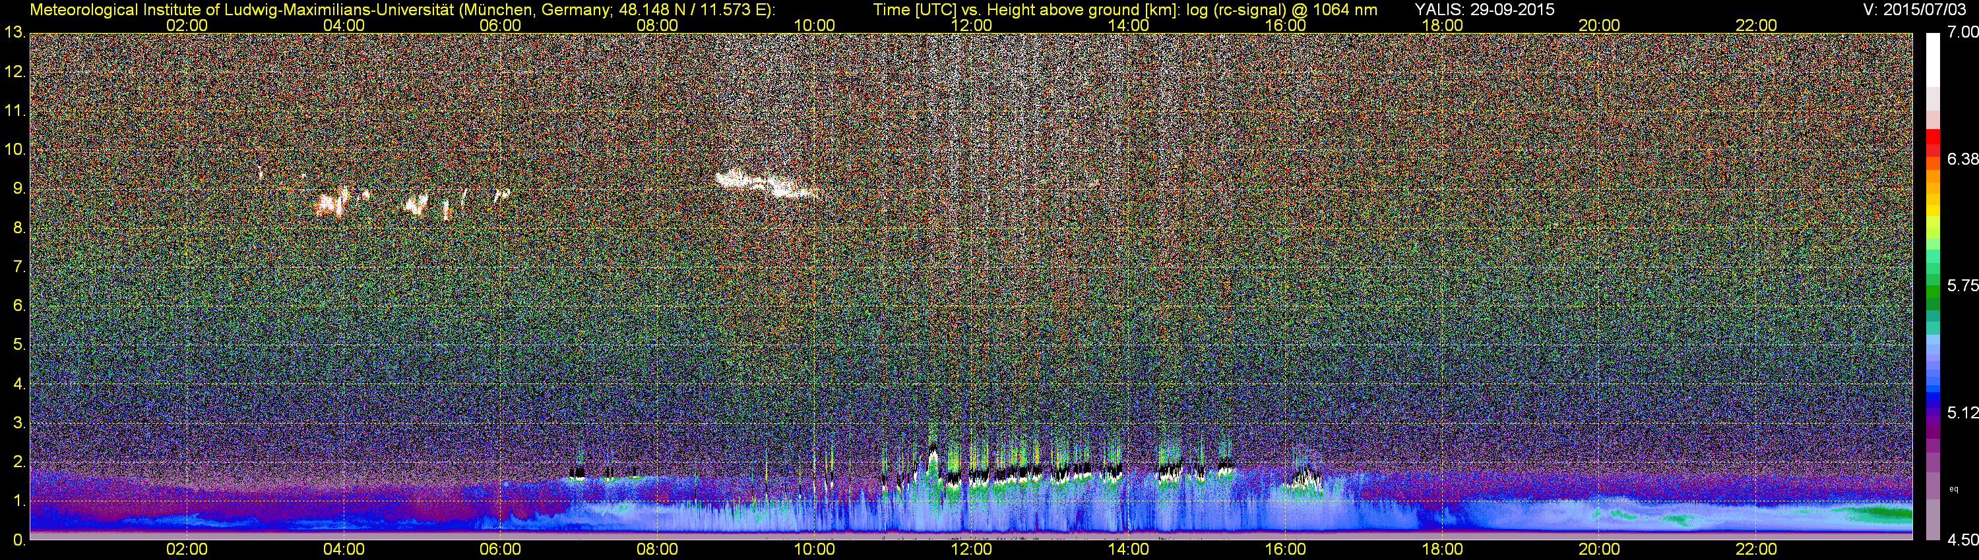The height and width of the screenshot is (560, 1979).
Task: Click the 6 km height axis label
Action: pos(18,306)
